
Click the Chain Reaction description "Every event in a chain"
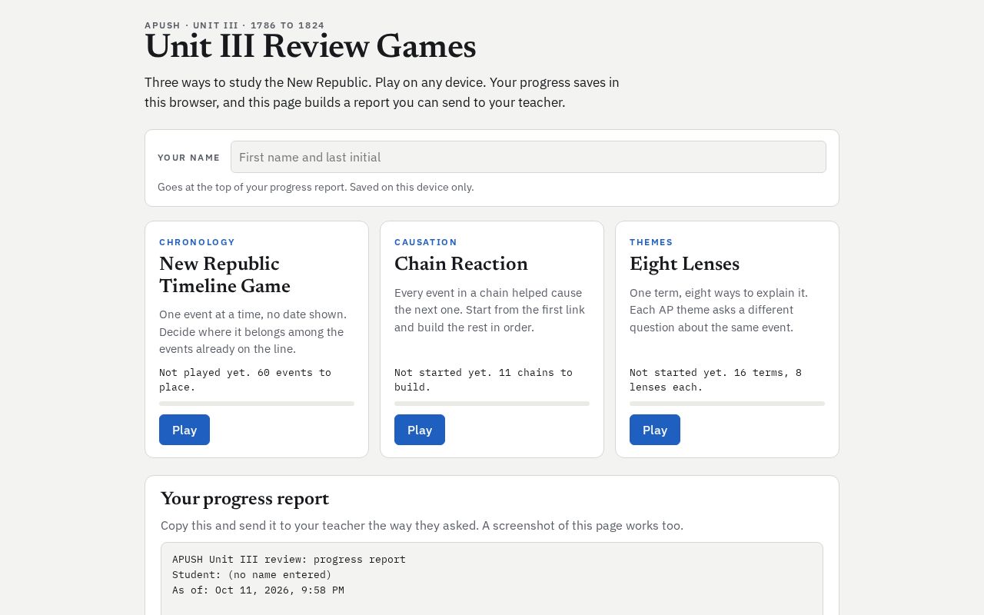click(x=490, y=310)
